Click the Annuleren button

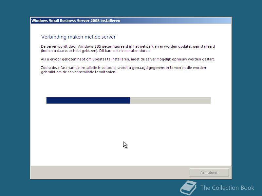pos(209,172)
